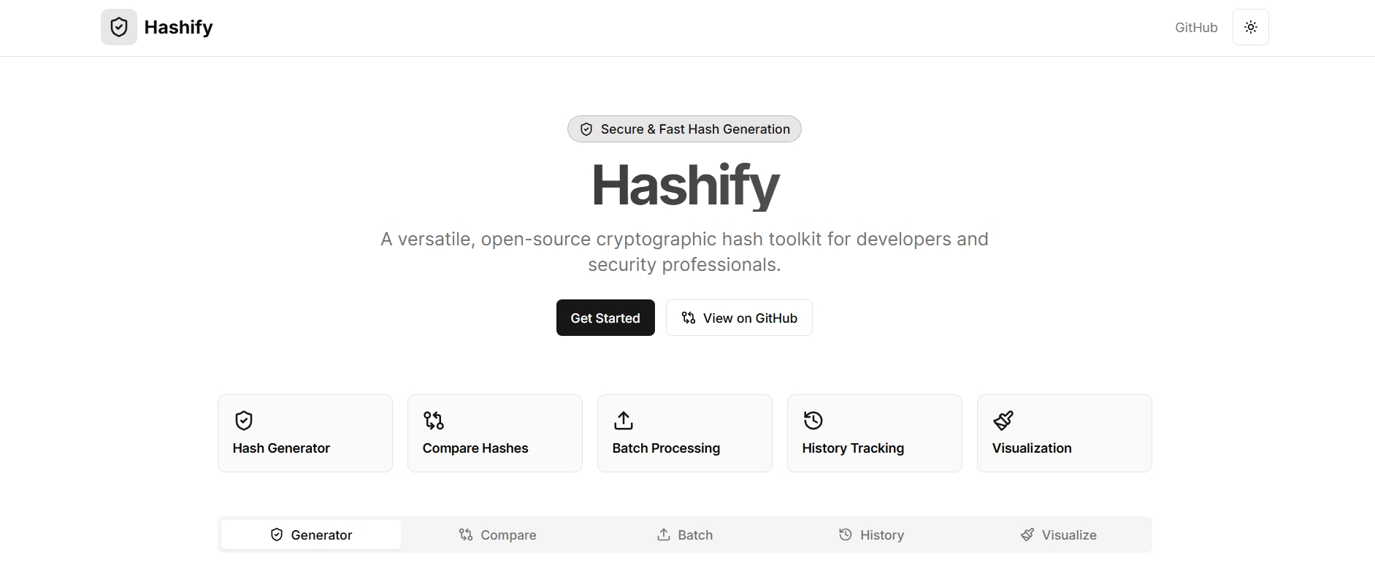1375x571 pixels.
Task: Open the Batch tab
Action: (684, 534)
